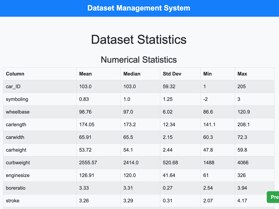Click the Mean column header

point(85,74)
